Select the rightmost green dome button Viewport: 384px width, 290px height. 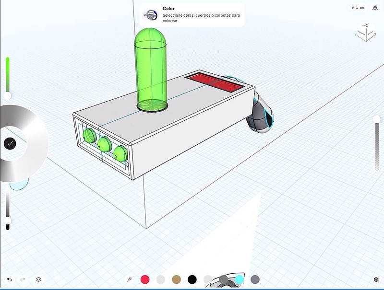point(120,153)
